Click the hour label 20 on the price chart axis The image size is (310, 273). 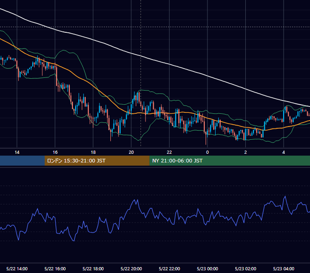(x=131, y=152)
